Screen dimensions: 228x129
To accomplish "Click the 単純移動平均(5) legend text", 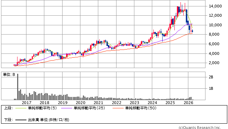I will (x=42, y=108).
